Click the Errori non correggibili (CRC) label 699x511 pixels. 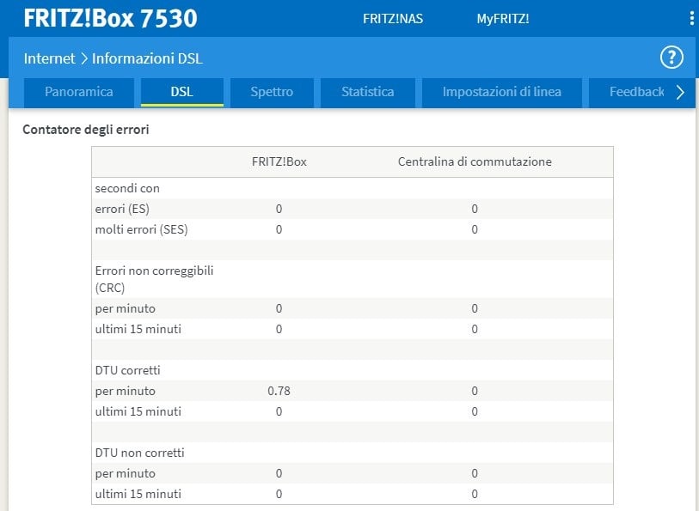pos(154,279)
